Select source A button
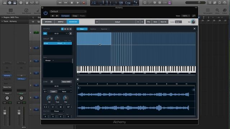The width and height of the screenshot is (230, 129). 62,29
